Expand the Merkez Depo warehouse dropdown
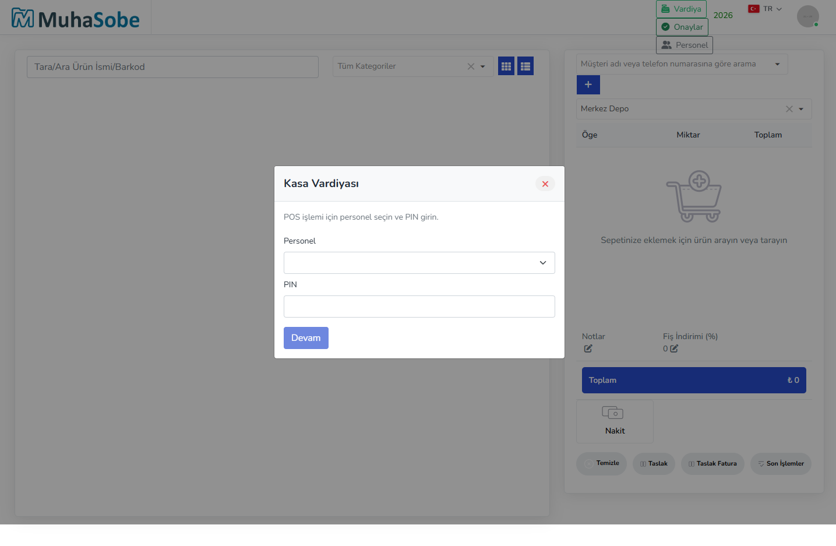The image size is (836, 546). (x=801, y=109)
